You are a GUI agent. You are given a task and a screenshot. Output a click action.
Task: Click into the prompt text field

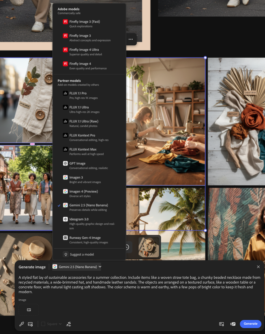tap(139, 285)
